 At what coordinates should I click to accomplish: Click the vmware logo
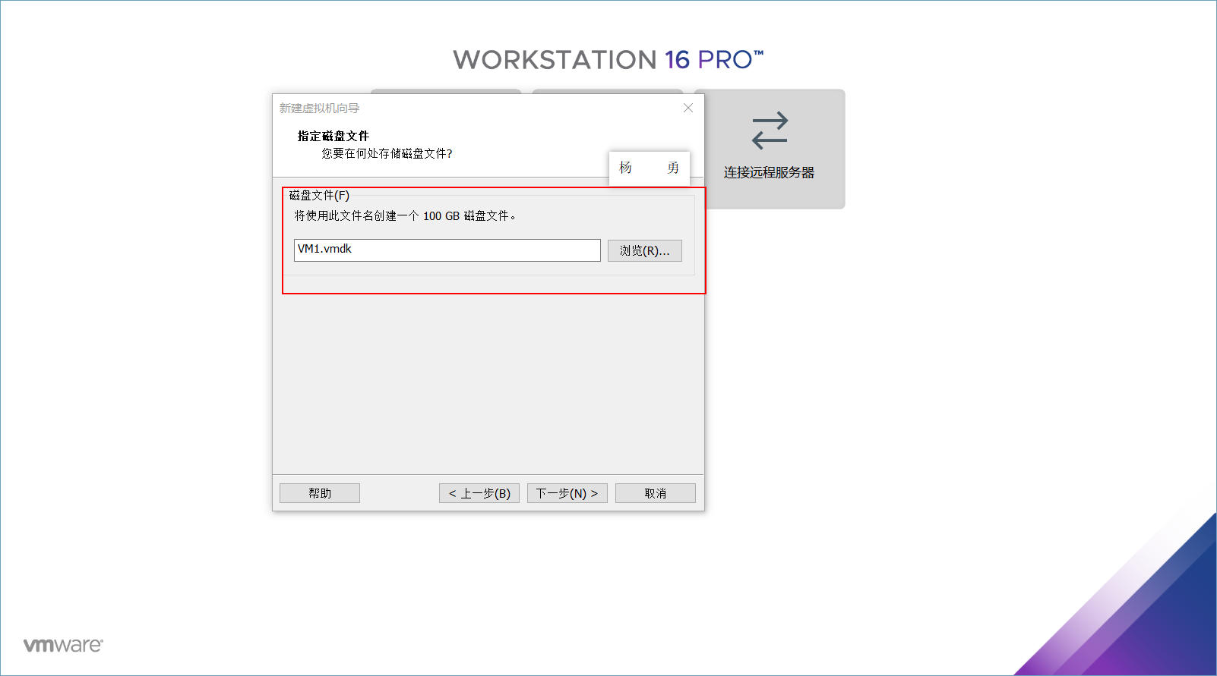click(x=63, y=645)
